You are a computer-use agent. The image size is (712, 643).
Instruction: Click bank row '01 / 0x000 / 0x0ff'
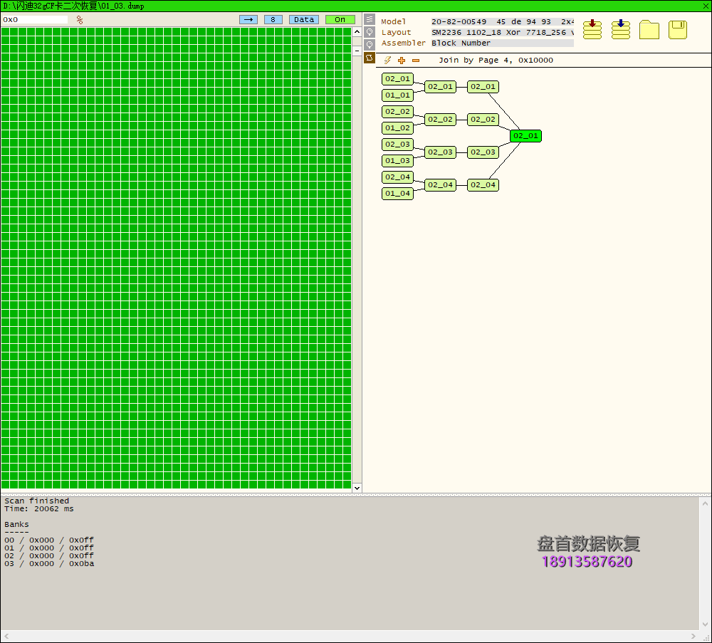pos(49,548)
